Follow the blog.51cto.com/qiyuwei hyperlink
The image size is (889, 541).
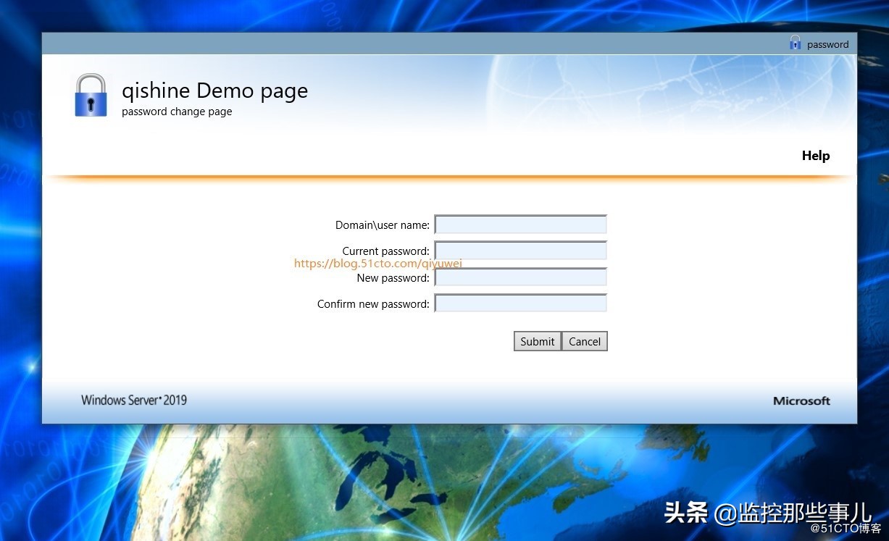[x=377, y=263]
